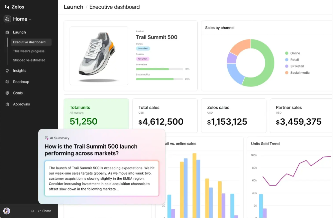Viewport: 333px width, 218px height.
Task: Click the Launch briefcase icon
Action: [x=7, y=32]
